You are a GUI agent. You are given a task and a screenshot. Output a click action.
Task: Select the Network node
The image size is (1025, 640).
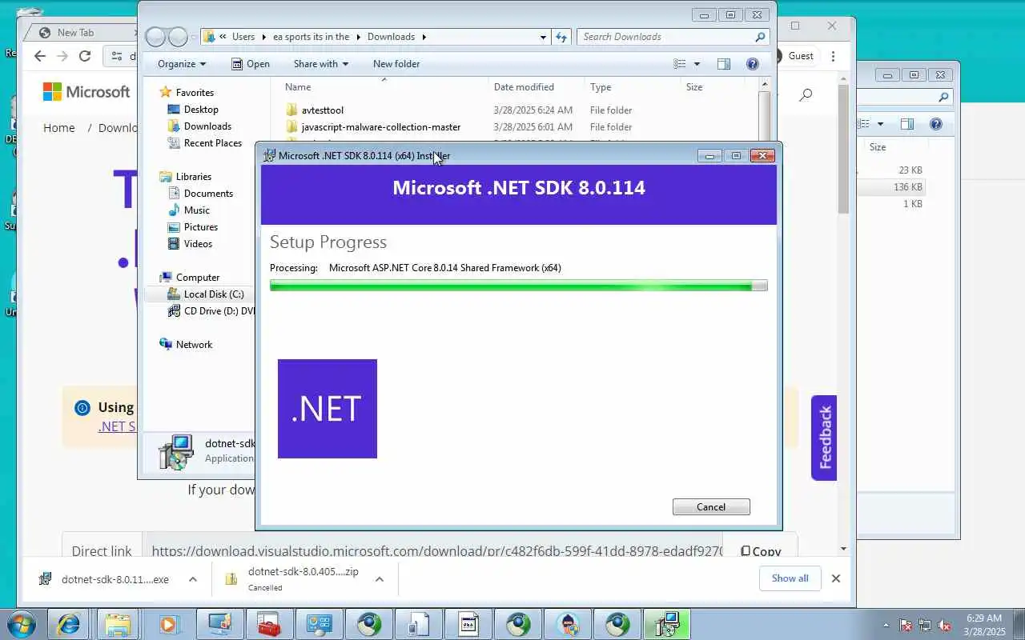(194, 345)
